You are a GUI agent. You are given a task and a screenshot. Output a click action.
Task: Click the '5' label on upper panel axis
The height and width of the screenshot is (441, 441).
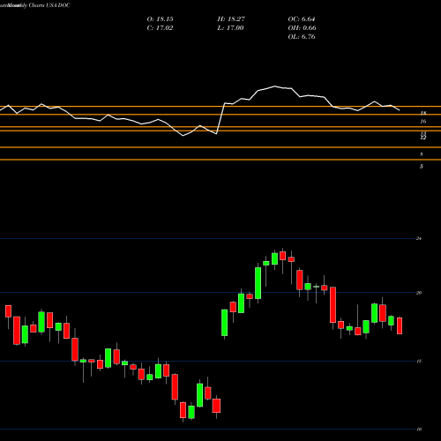pos(422,167)
